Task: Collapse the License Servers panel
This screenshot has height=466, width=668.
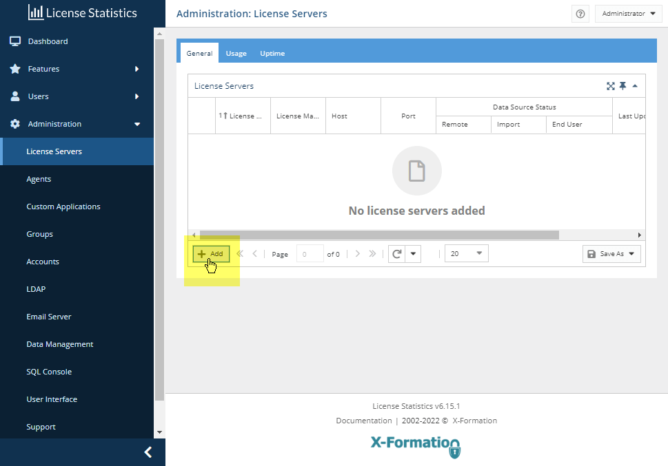Action: tap(635, 86)
